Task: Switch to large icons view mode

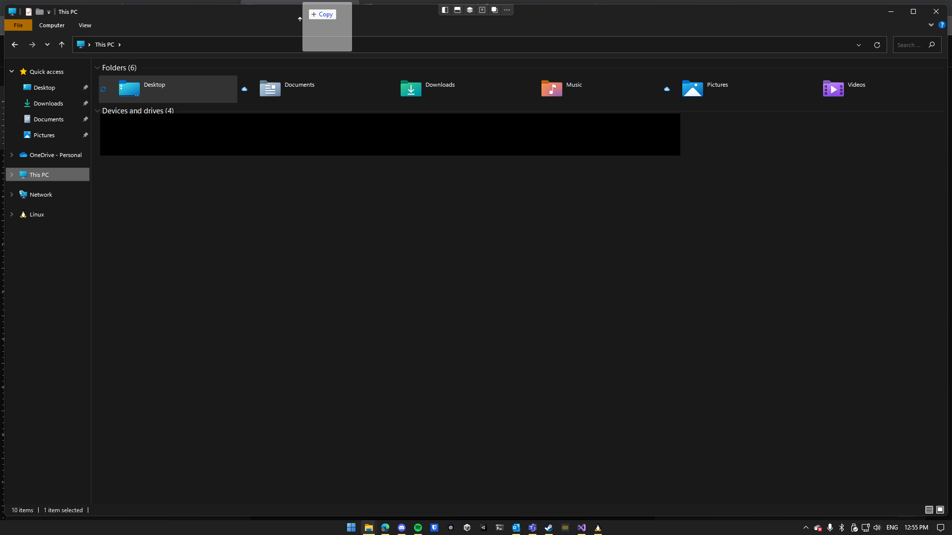Action: [940, 510]
